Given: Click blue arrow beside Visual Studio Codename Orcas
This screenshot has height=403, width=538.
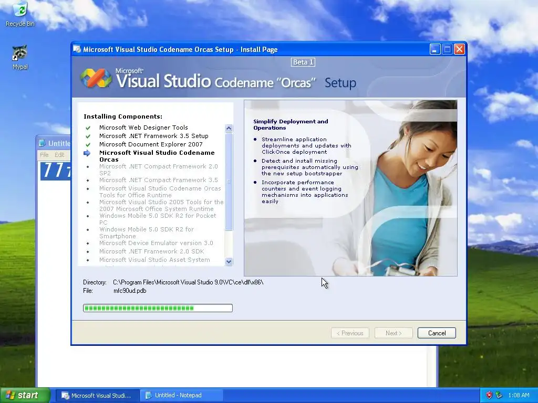Looking at the screenshot, I should pos(87,153).
